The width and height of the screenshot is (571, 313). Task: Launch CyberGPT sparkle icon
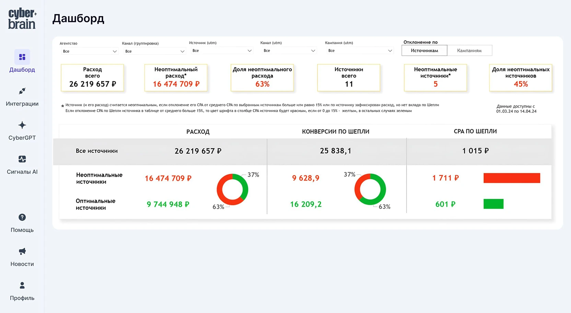point(22,125)
